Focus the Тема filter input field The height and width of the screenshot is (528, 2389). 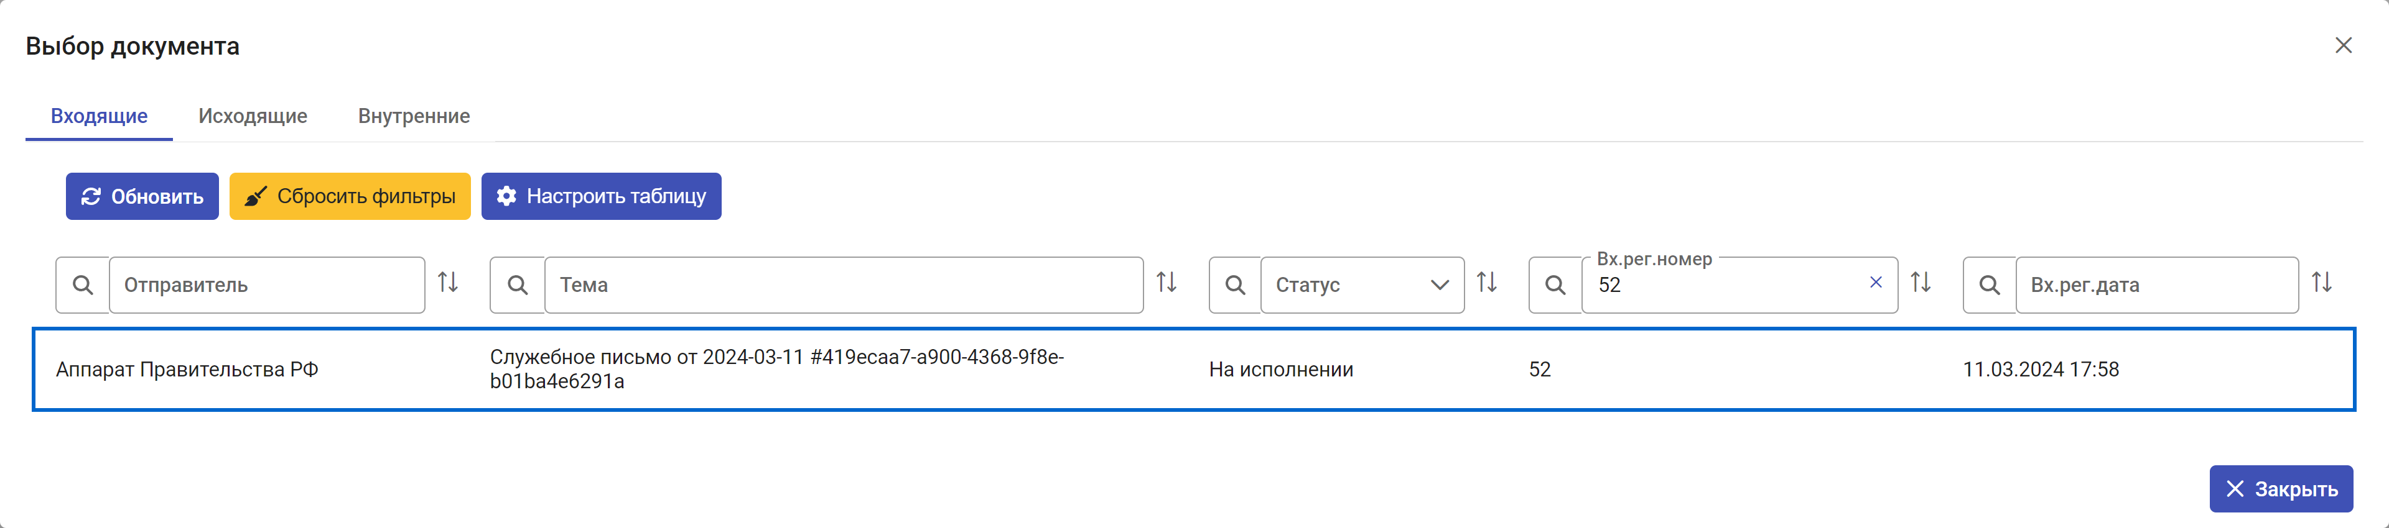(x=844, y=285)
